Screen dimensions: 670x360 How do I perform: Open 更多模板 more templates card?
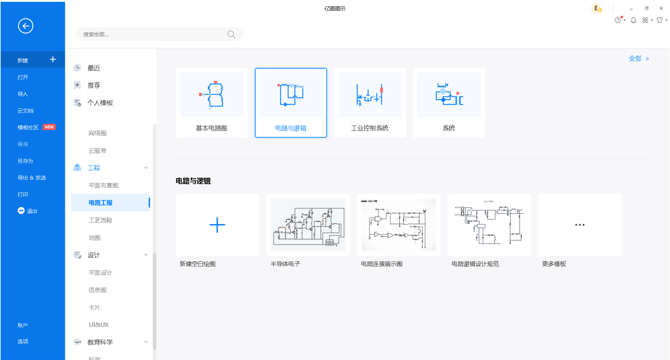(579, 225)
